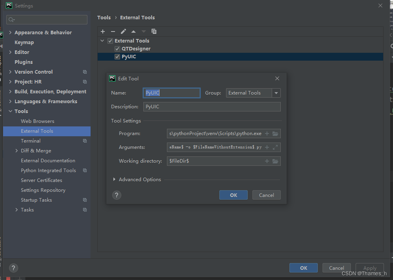Image resolution: width=393 pixels, height=280 pixels.
Task: Insert macro plus icon in Working directory
Action: point(267,161)
